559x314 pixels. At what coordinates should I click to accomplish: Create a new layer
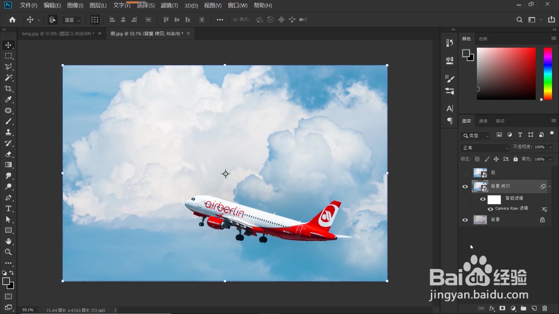click(534, 308)
